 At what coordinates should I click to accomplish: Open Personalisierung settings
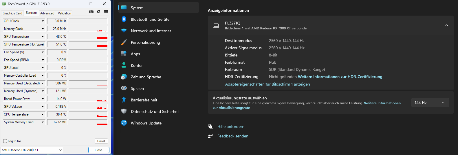point(145,42)
